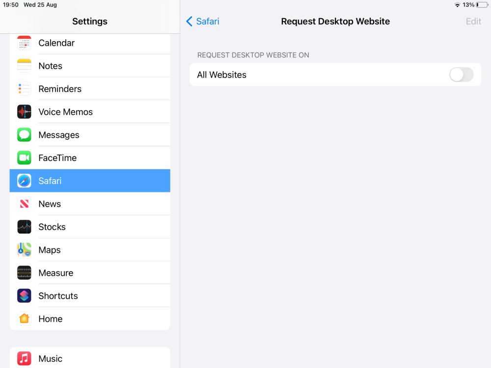The width and height of the screenshot is (491, 368).
Task: Tap the Reminders app icon
Action: point(24,89)
